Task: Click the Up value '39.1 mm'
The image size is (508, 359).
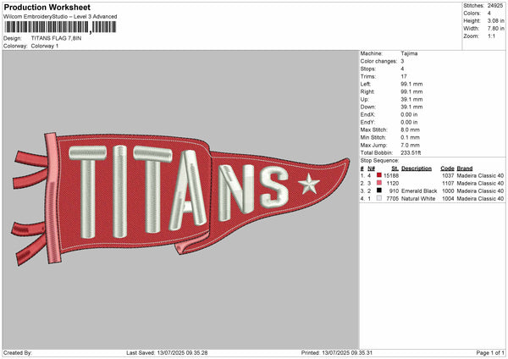Action: (411, 99)
